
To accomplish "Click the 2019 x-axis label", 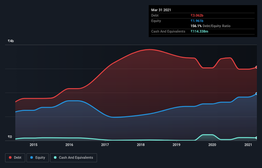I will pos(176,145).
